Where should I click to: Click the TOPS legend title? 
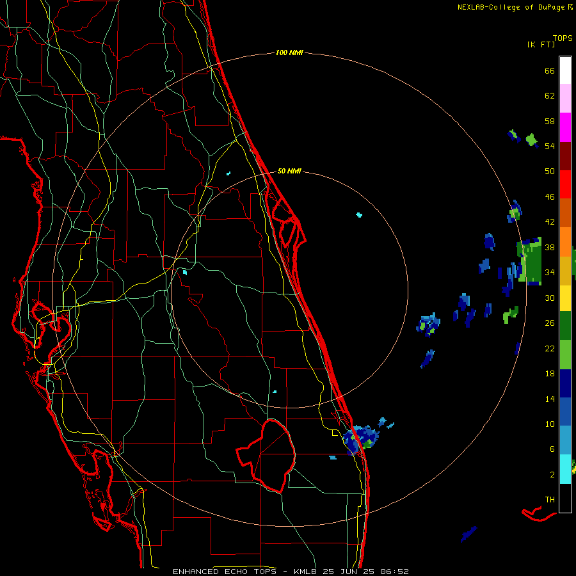[563, 38]
